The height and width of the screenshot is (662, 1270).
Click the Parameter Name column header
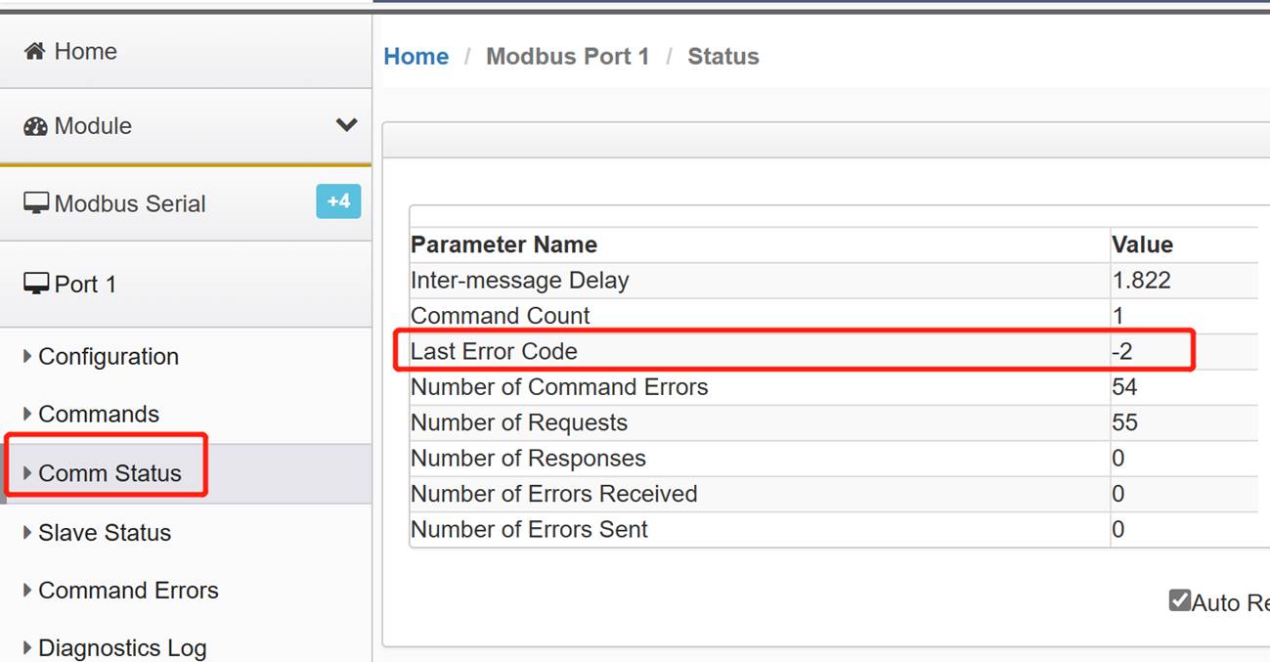[504, 244]
